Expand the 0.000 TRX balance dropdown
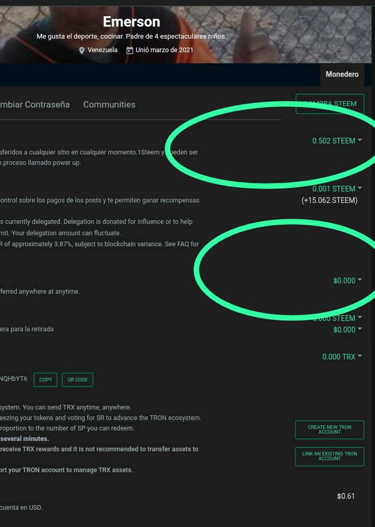Image resolution: width=375 pixels, height=527 pixels. 342,357
